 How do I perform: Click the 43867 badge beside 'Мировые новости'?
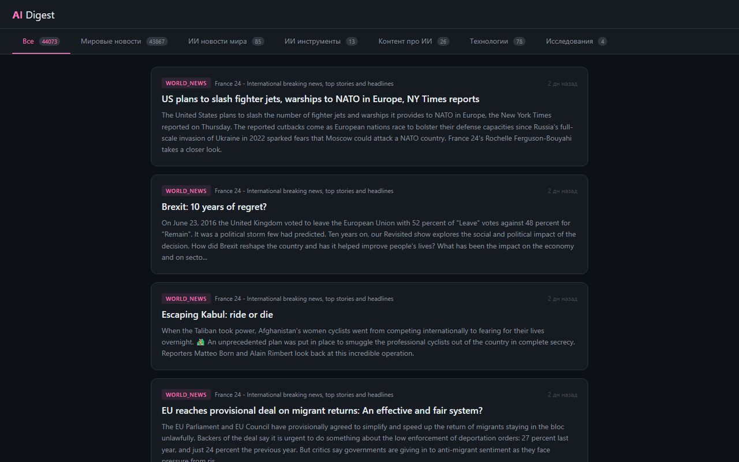point(157,42)
